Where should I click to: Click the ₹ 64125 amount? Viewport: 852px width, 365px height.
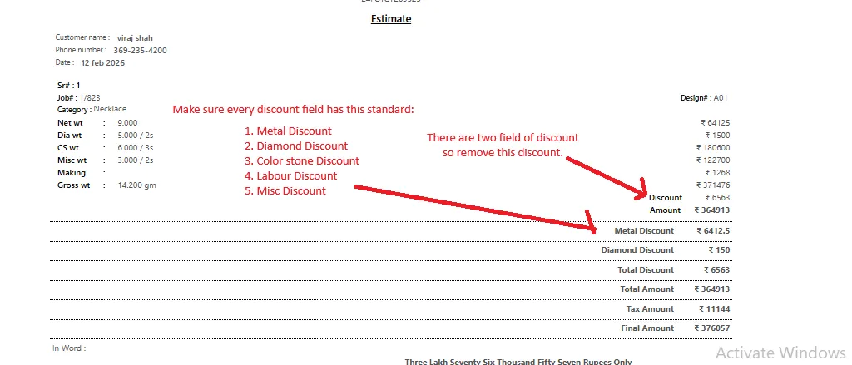click(716, 122)
